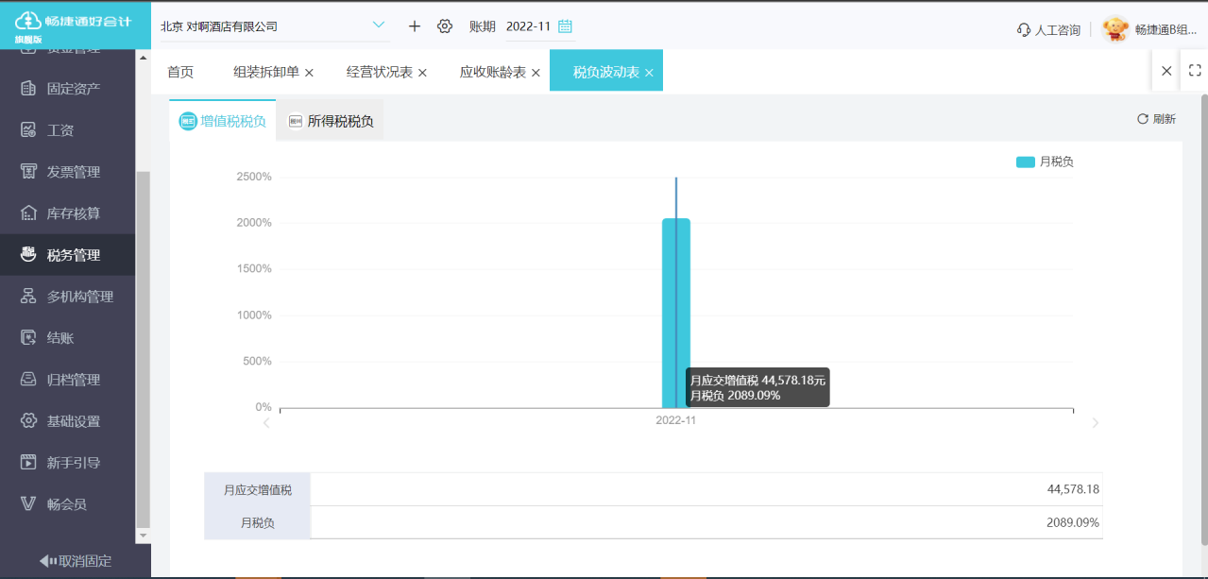Screen dimensions: 1208x579
Task: Open the 固定资产 module in the sidebar
Action: click(70, 87)
